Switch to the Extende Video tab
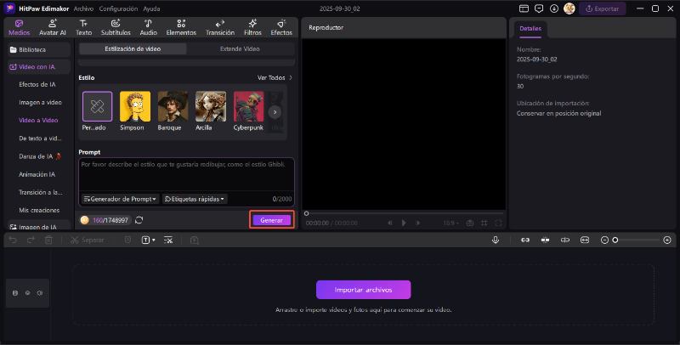Screen dimensions: 680x345 pos(240,49)
